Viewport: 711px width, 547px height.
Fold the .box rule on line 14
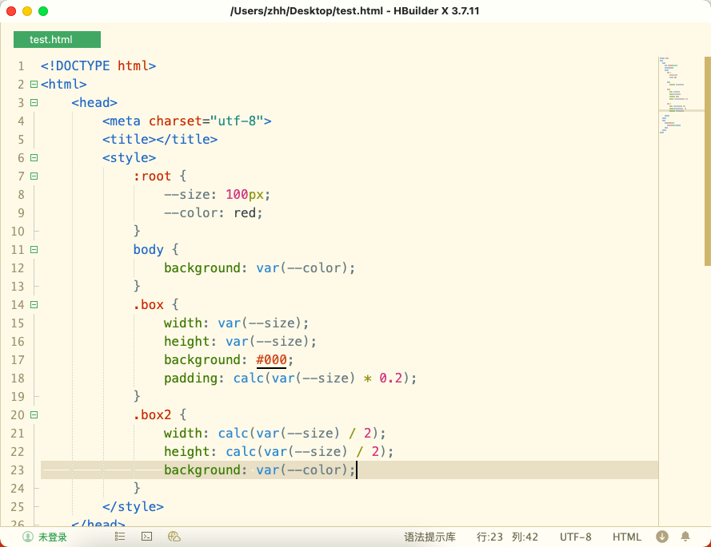click(34, 304)
